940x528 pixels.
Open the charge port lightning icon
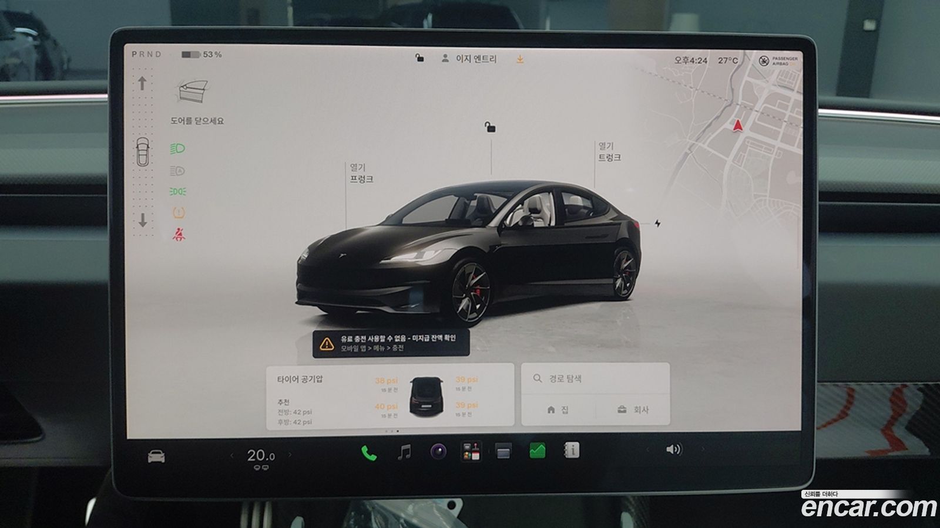[x=658, y=223]
